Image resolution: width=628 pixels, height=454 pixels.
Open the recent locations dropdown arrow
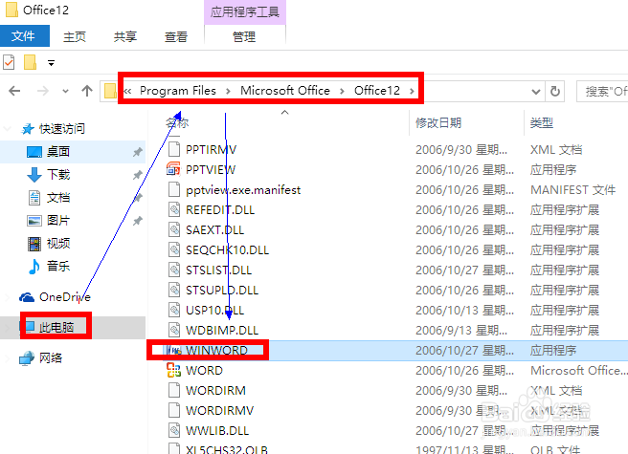click(x=66, y=92)
